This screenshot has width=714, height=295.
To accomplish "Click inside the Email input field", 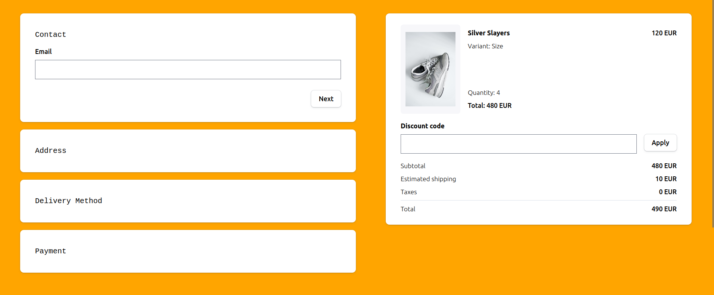I will [x=188, y=70].
